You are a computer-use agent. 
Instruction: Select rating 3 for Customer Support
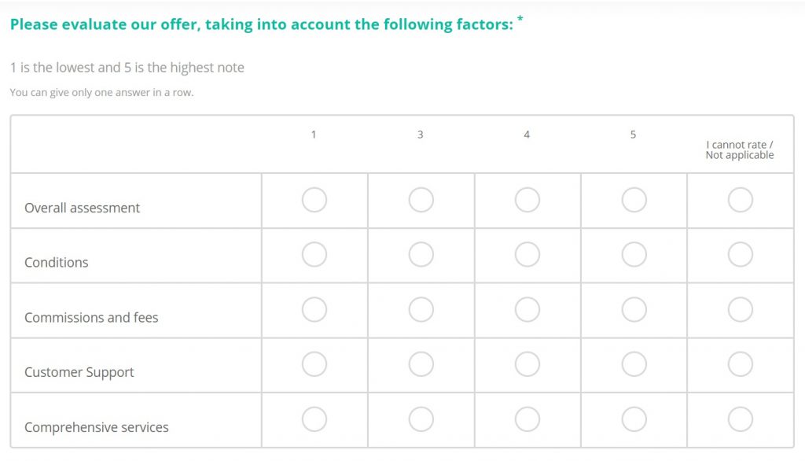click(x=421, y=364)
